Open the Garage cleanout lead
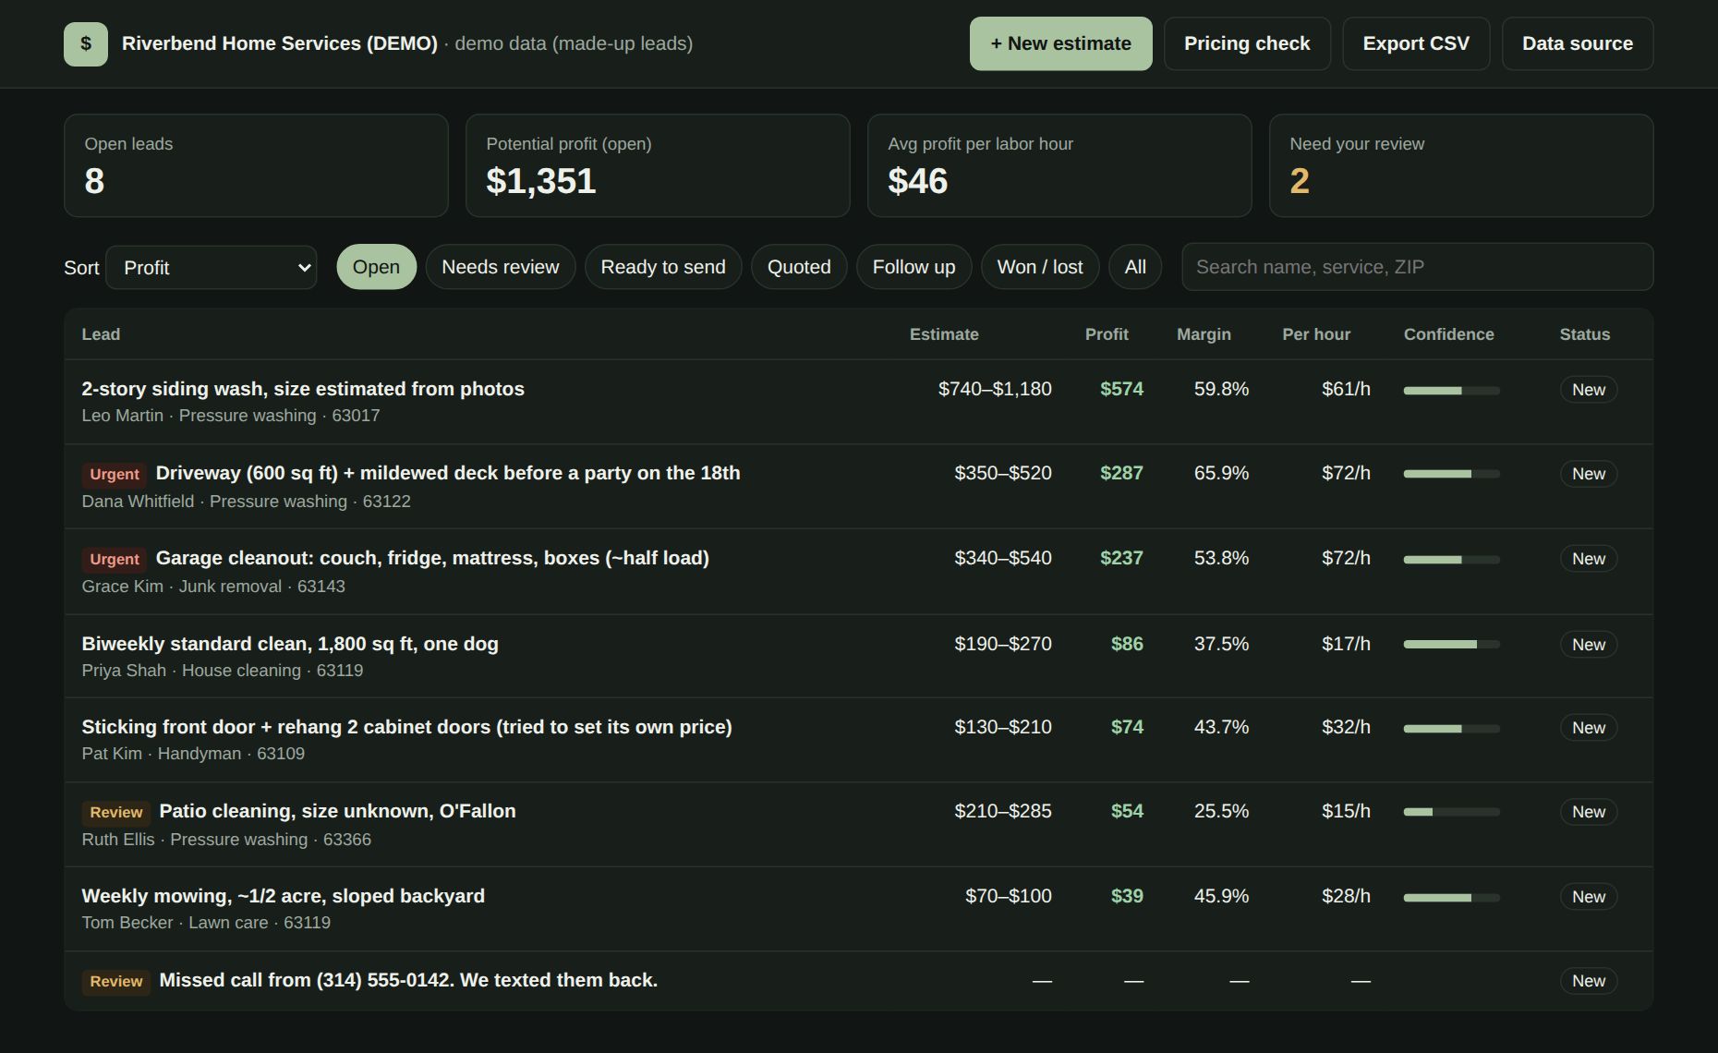The height and width of the screenshot is (1053, 1718). click(858, 572)
